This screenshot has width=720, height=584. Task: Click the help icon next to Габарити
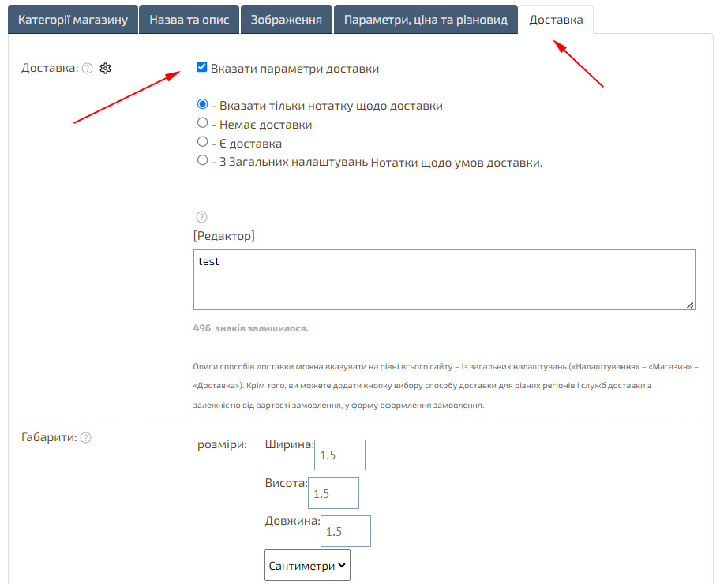[86, 437]
